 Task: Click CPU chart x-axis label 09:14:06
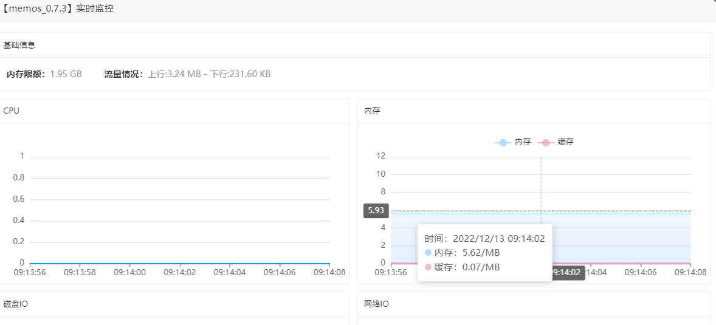(x=280, y=273)
